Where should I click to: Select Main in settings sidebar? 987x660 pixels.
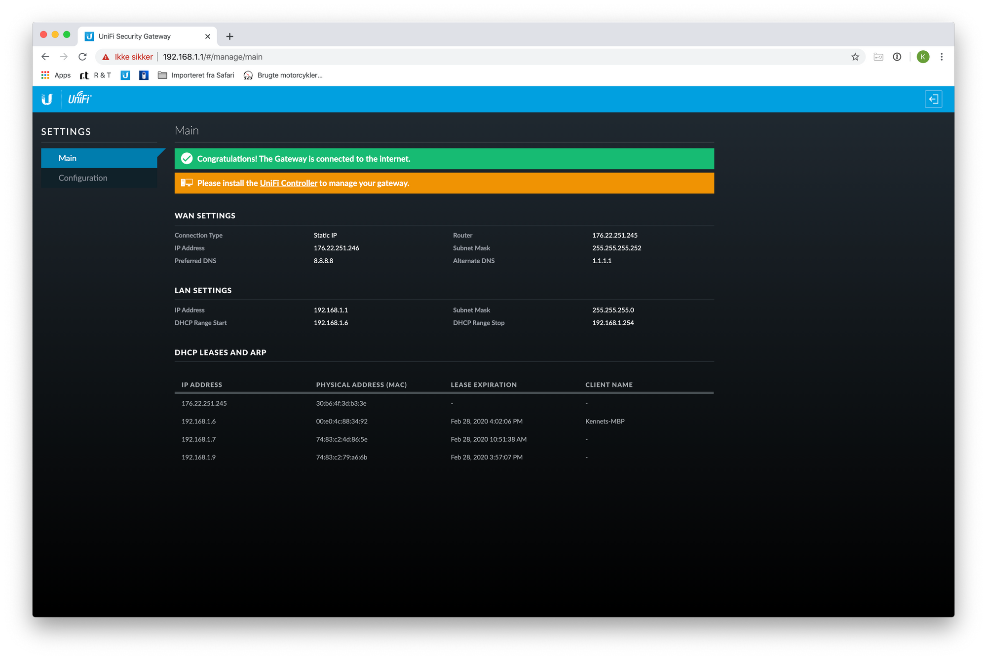click(x=99, y=158)
